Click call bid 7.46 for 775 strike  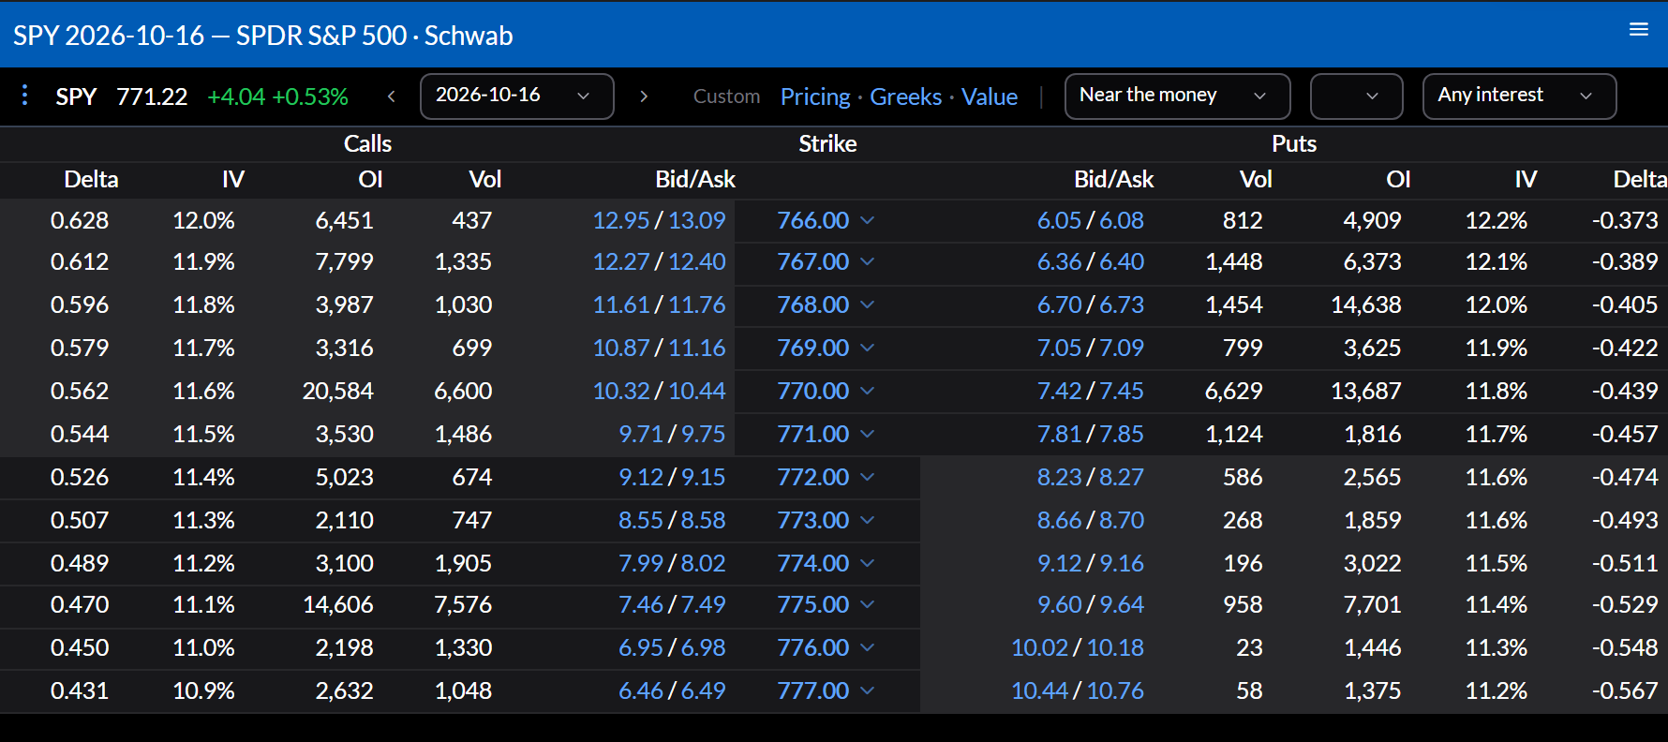pos(641,604)
